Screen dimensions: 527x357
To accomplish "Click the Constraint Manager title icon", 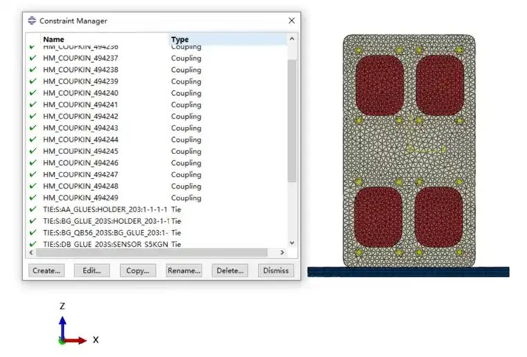I will tap(32, 21).
